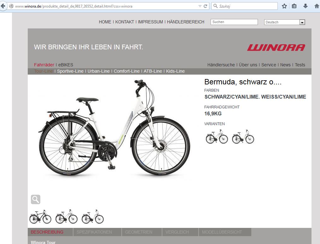Screen dimensions: 320x244
Task: Open the Händlersuche link
Action: [221, 65]
